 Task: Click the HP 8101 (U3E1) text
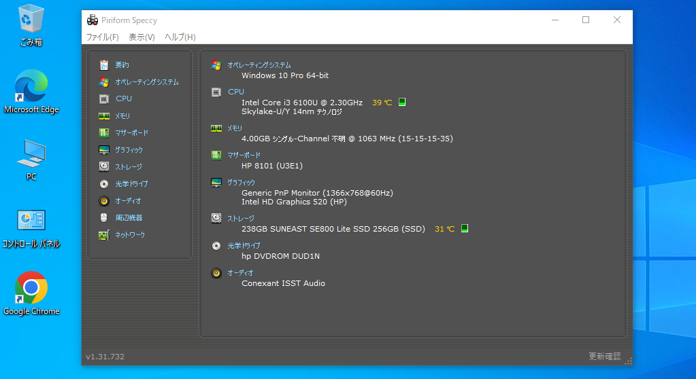coord(272,166)
